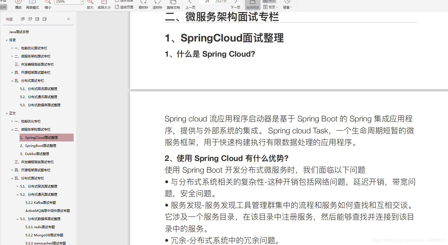Jump to 3、Dubbo面试整理 bookmark
448x245 pixels.
[34, 154]
